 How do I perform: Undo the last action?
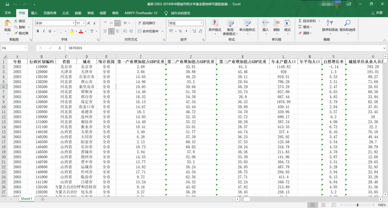click(15, 4)
